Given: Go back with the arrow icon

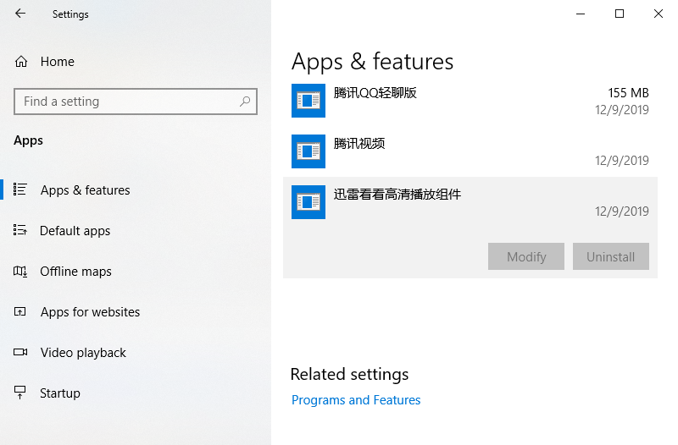Looking at the screenshot, I should point(20,14).
